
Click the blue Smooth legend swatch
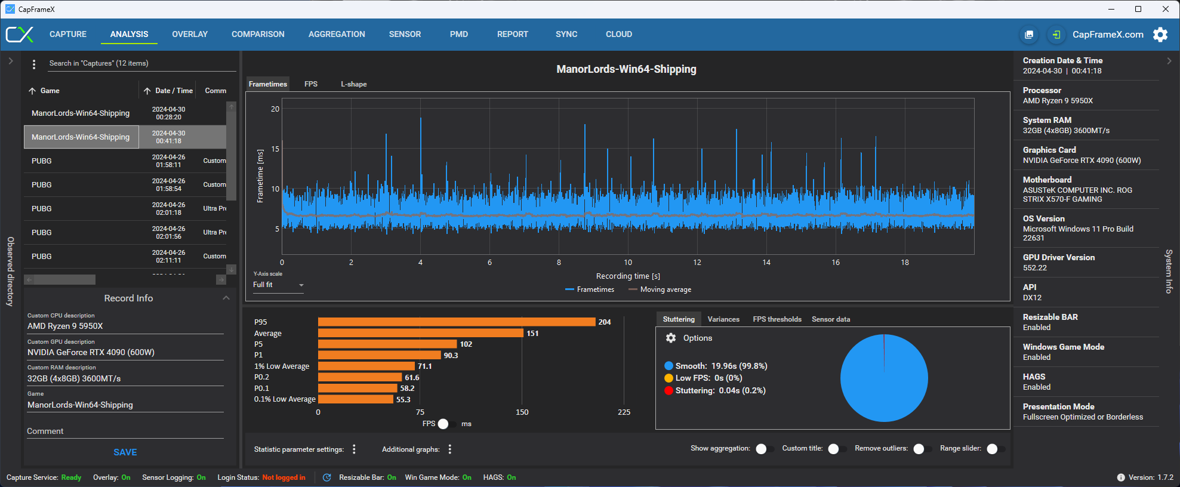point(668,366)
